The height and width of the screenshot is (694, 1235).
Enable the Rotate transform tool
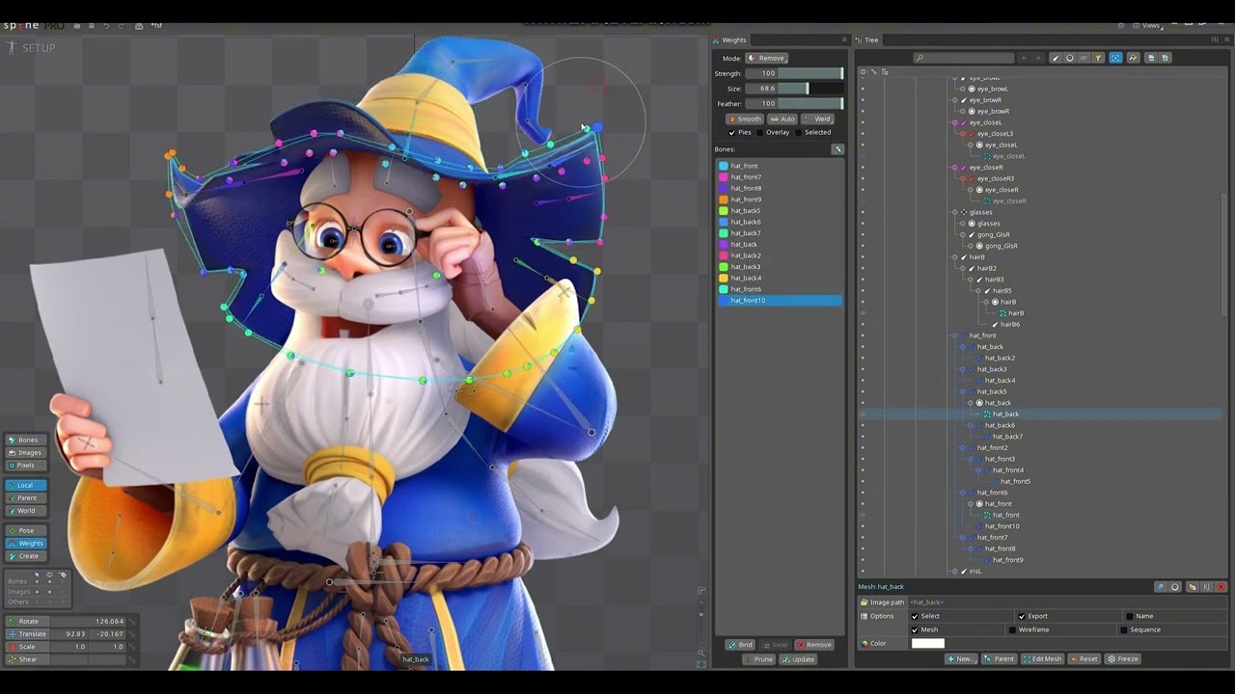coord(26,622)
